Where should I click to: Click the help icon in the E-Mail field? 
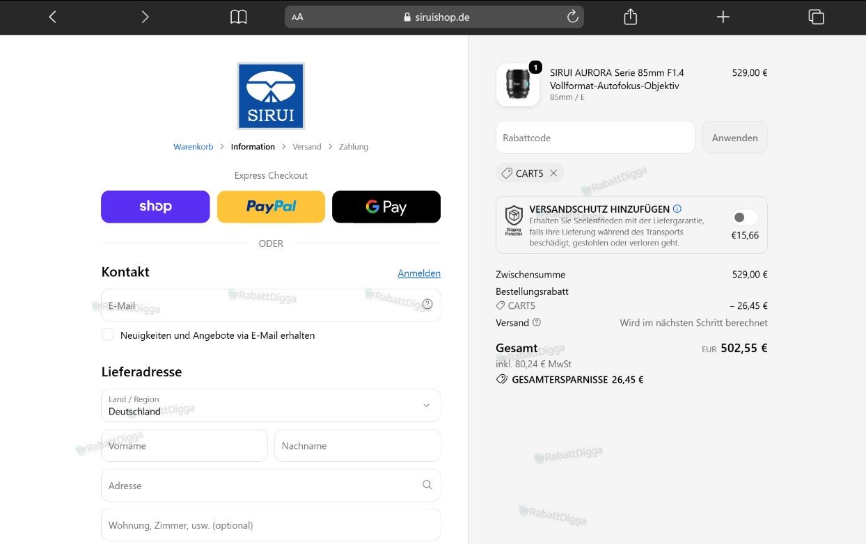point(427,304)
